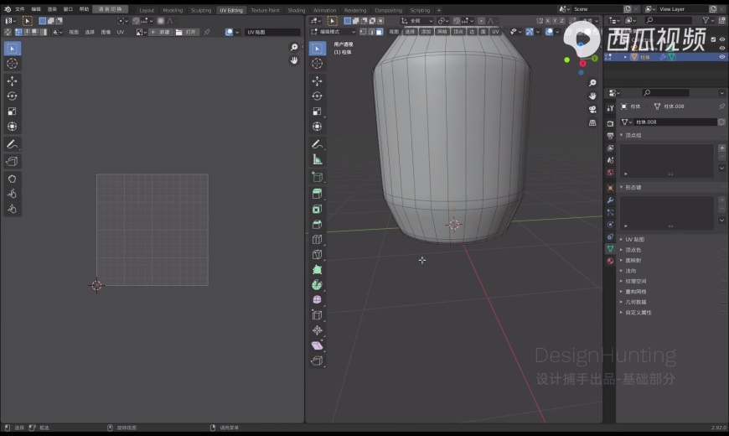
Task: Open Material properties tab
Action: [610, 261]
